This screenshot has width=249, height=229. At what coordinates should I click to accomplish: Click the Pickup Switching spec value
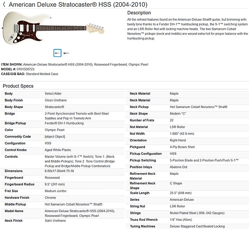point(204,160)
